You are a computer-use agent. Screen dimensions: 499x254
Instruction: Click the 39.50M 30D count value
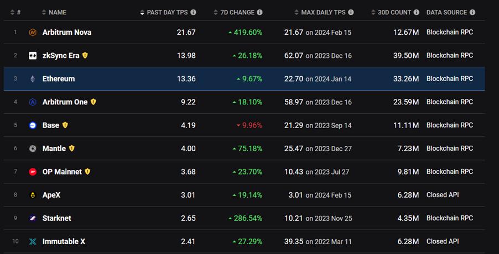[x=406, y=56]
